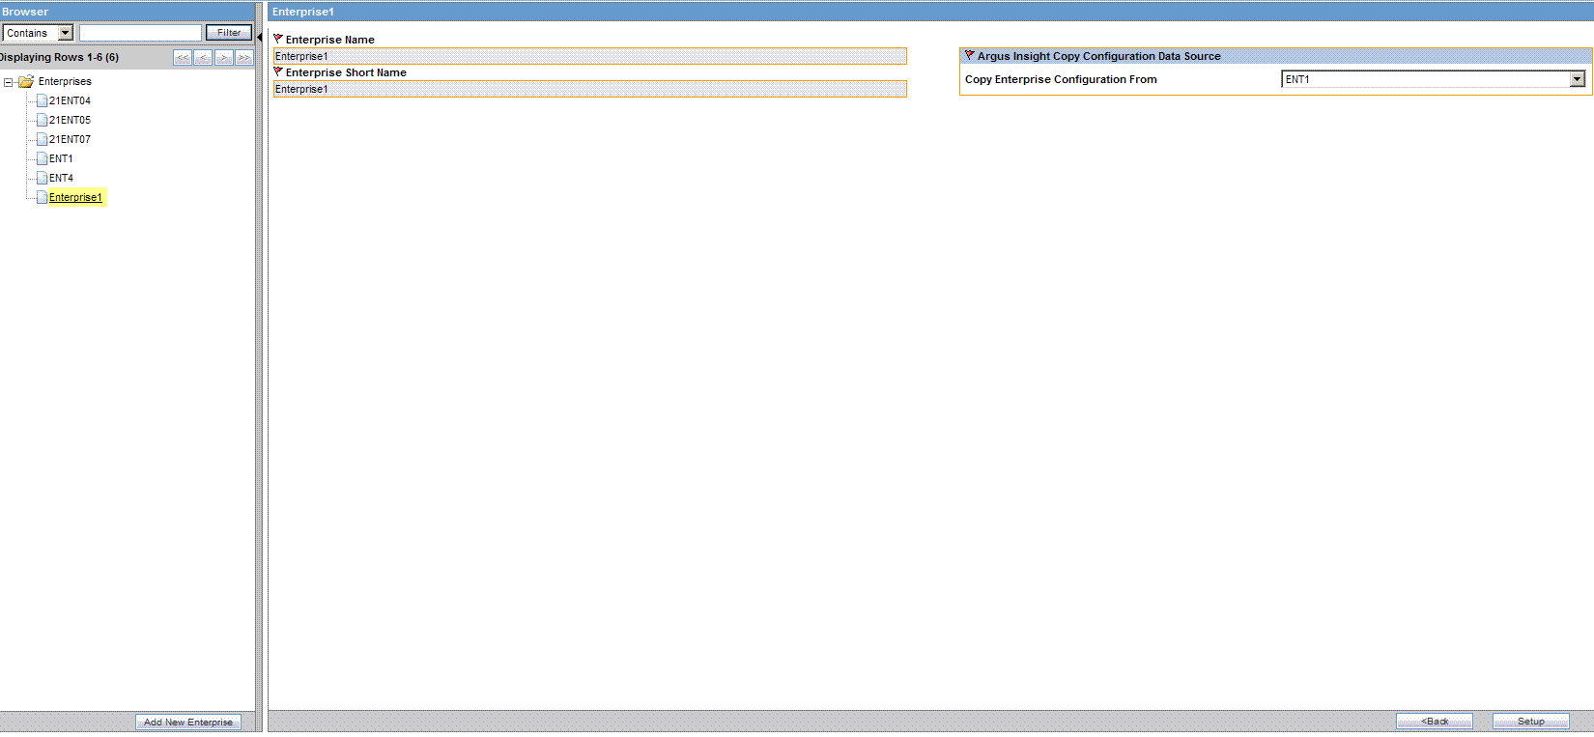Image resolution: width=1594 pixels, height=737 pixels.
Task: Click the Enterprise Short Name field
Action: tap(590, 89)
